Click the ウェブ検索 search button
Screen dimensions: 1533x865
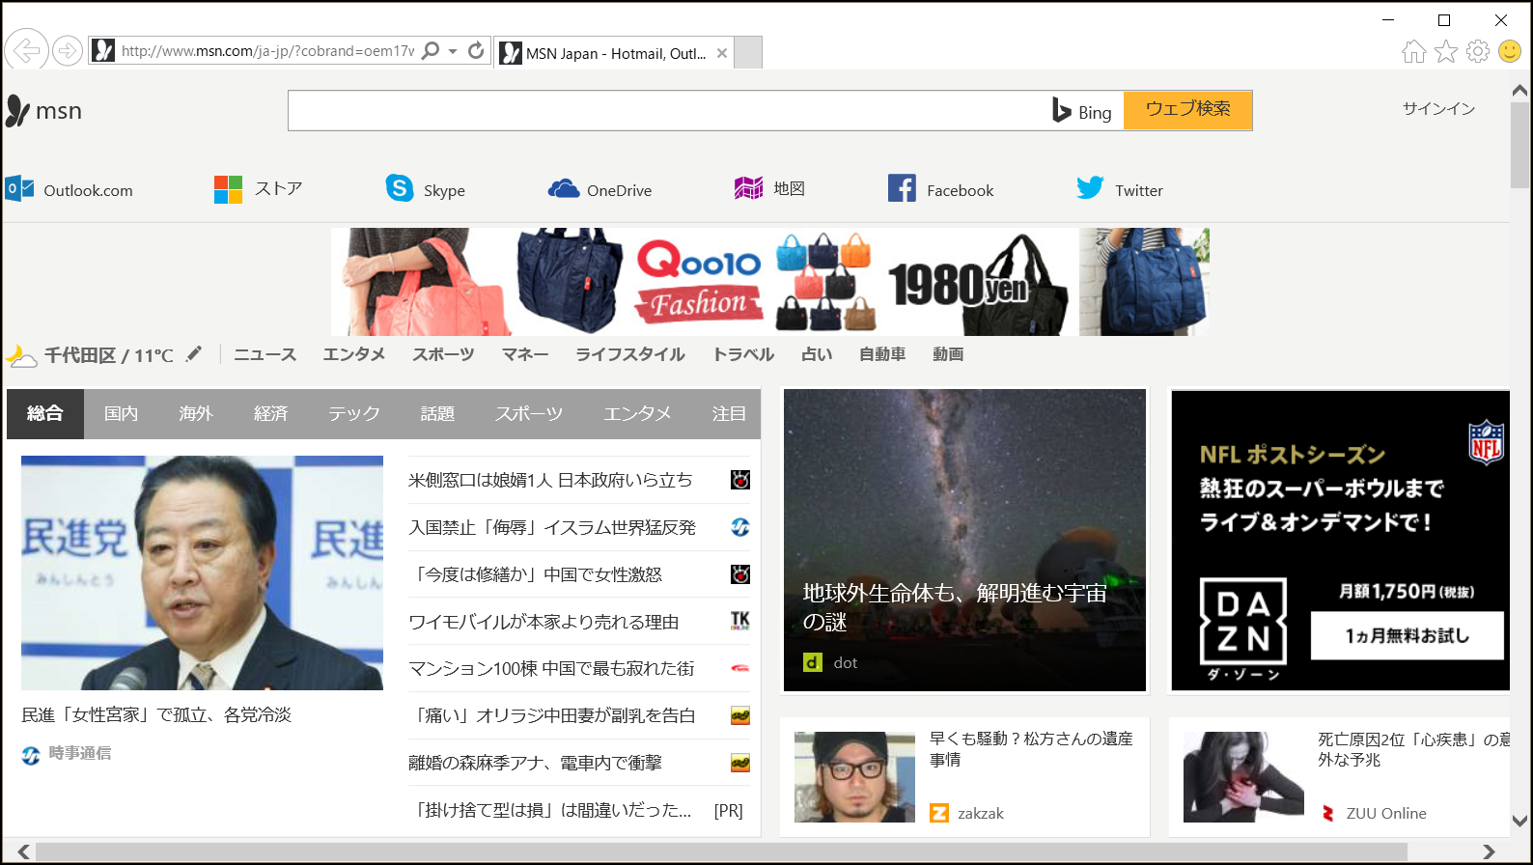click(x=1187, y=110)
